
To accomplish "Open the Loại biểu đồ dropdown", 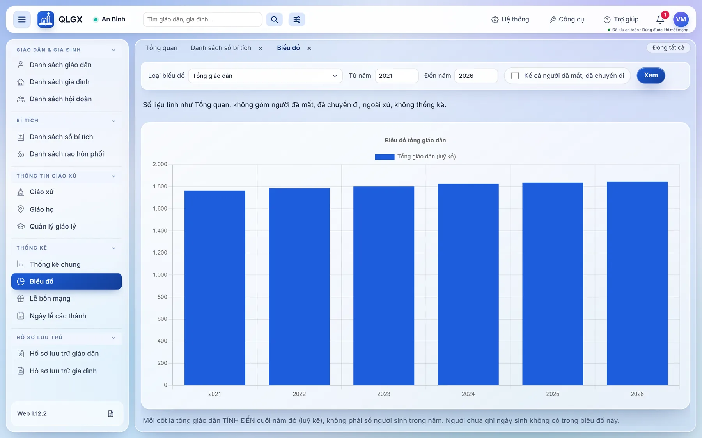I will (x=265, y=76).
